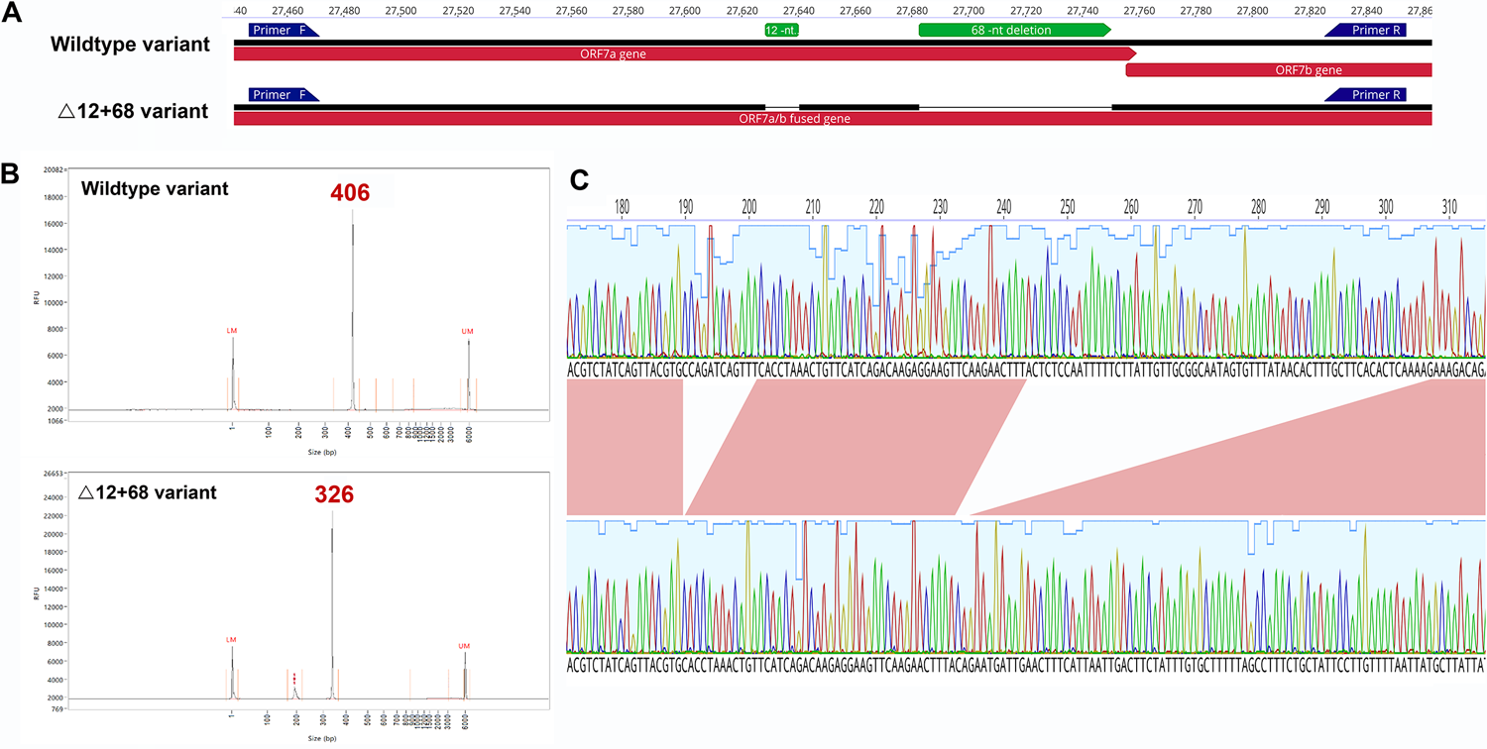Image resolution: width=1487 pixels, height=749 pixels.
Task: Open the Primer R arrow on the Δ12+68 variant
Action: tap(1368, 94)
